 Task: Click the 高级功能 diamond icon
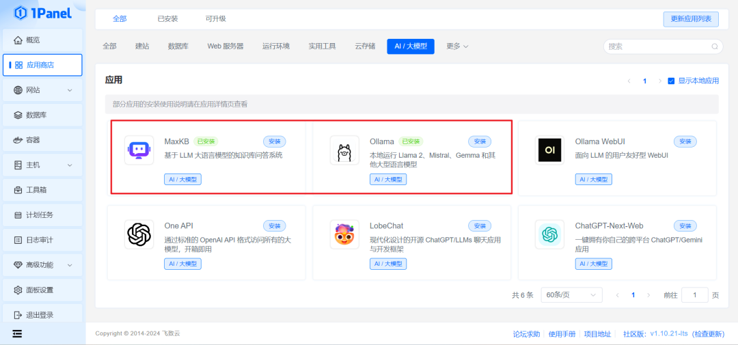click(18, 265)
